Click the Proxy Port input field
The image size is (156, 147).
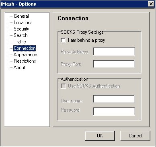click(x=114, y=64)
